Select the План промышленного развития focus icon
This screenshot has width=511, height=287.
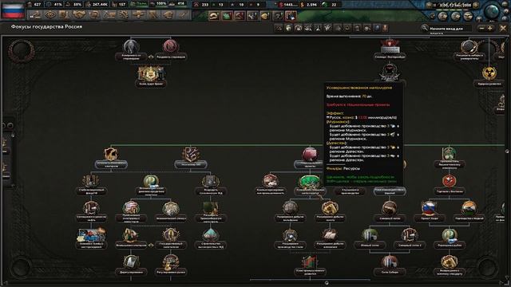pos(310,262)
